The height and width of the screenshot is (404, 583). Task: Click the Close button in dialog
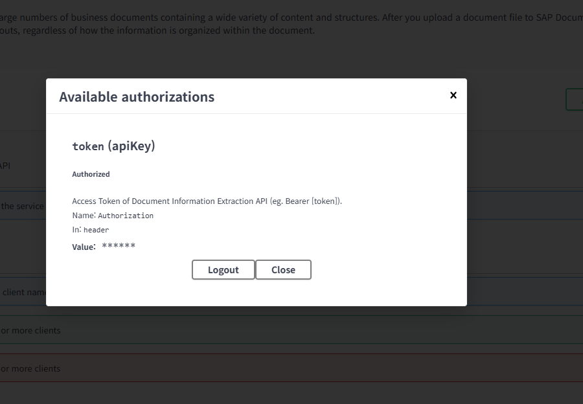(283, 270)
